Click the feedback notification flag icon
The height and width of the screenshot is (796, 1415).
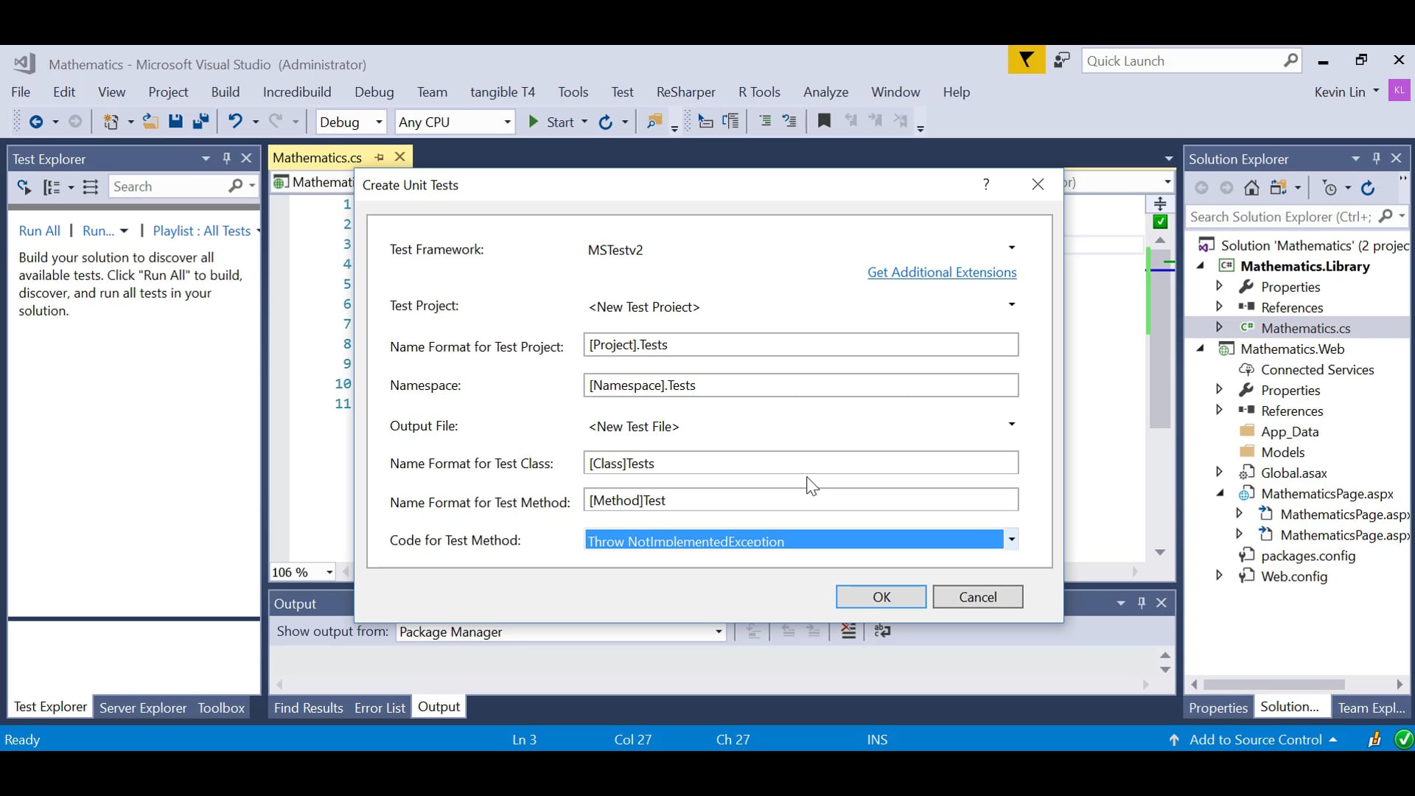pyautogui.click(x=1026, y=60)
